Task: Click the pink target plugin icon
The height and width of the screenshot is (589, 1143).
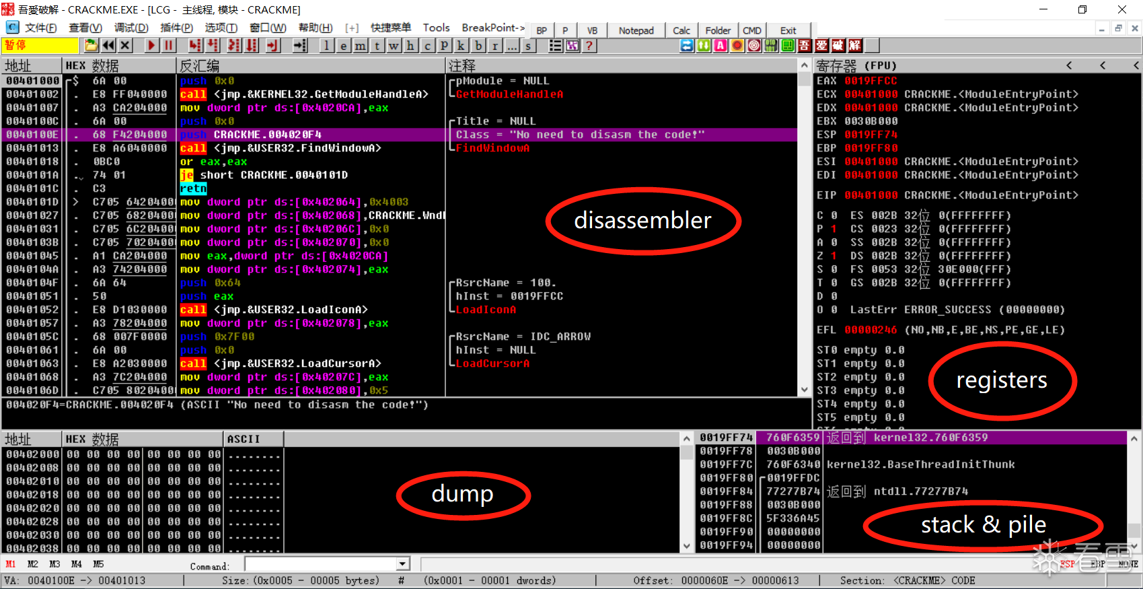Action: (x=754, y=46)
